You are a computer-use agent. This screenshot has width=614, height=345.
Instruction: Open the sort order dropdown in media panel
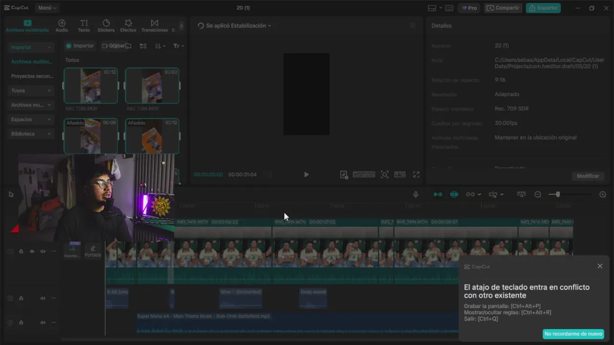click(x=160, y=46)
